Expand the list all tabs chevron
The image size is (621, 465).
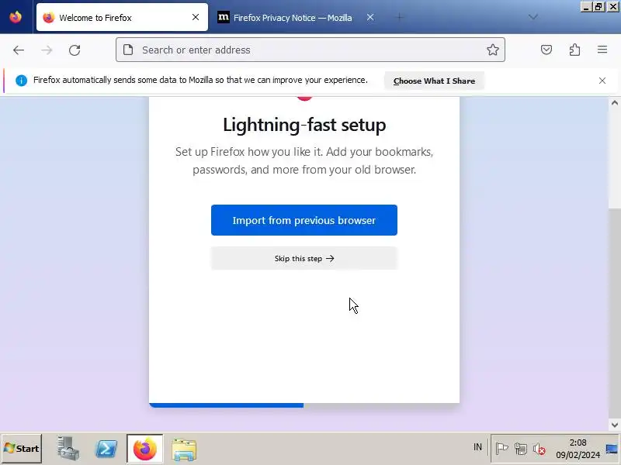pyautogui.click(x=533, y=17)
